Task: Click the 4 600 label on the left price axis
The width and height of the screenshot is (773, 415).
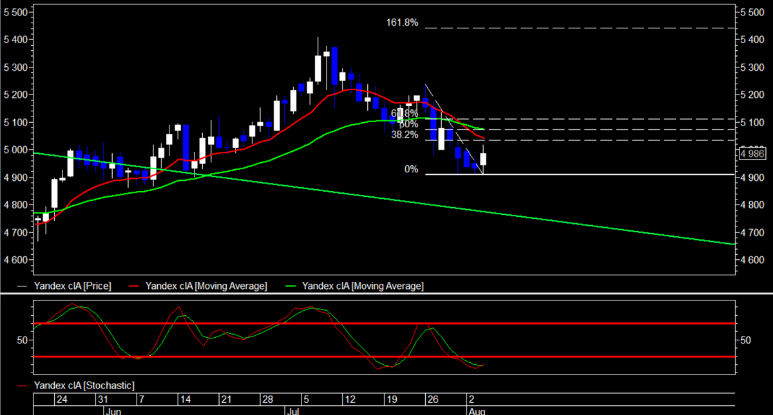Action: pos(15,260)
